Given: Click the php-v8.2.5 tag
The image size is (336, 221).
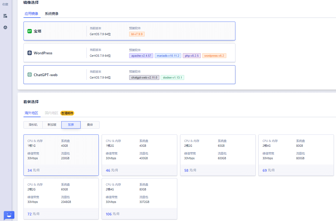Looking at the screenshot, I should [x=192, y=56].
